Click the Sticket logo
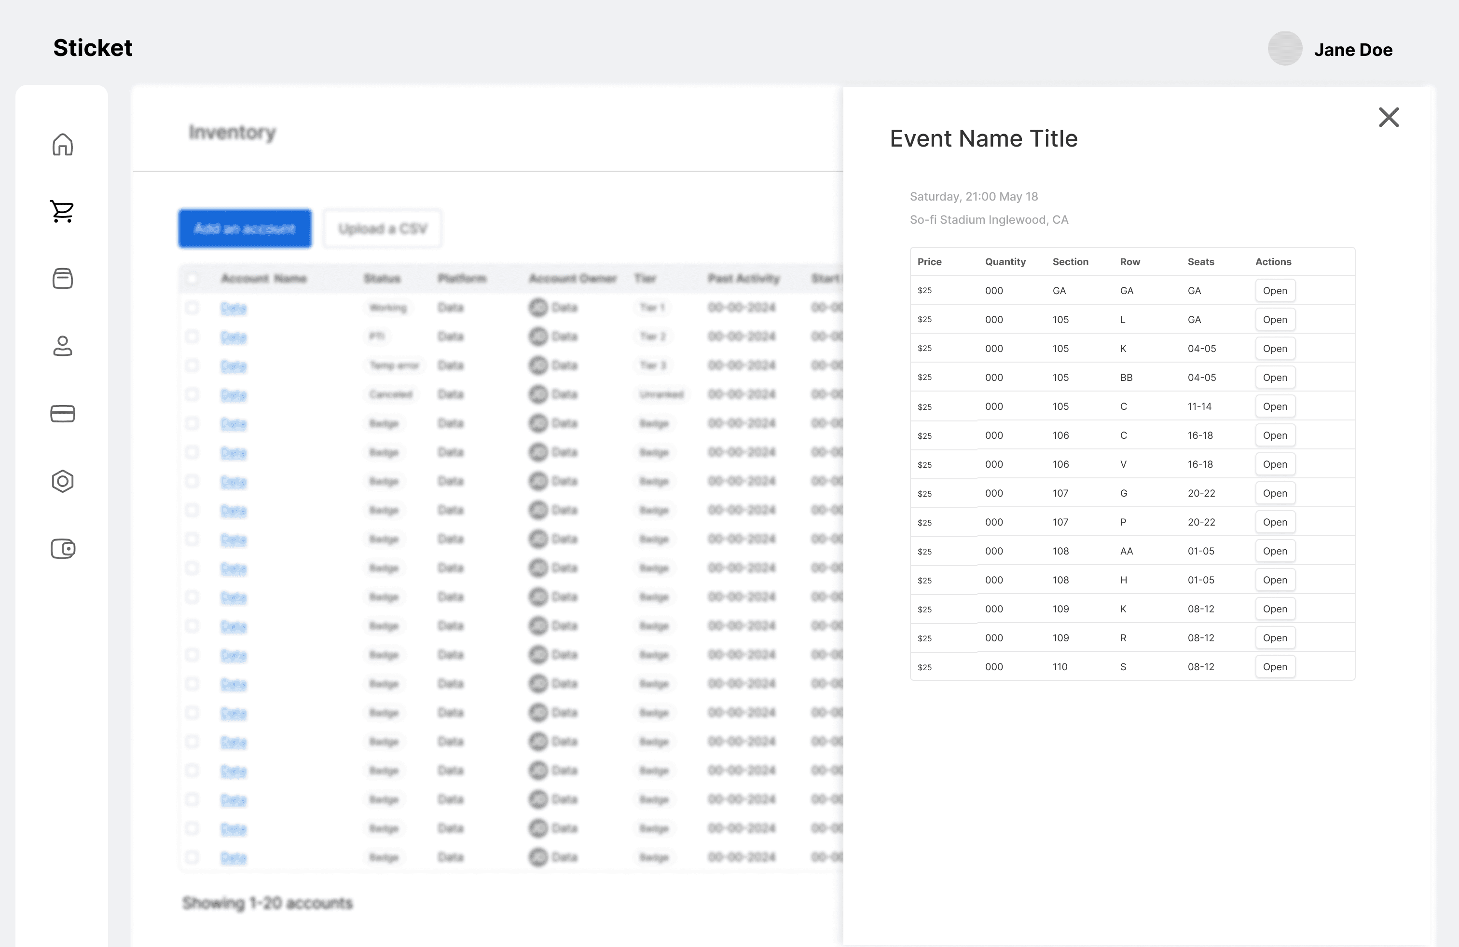Screen dimensions: 1459x947 93,48
